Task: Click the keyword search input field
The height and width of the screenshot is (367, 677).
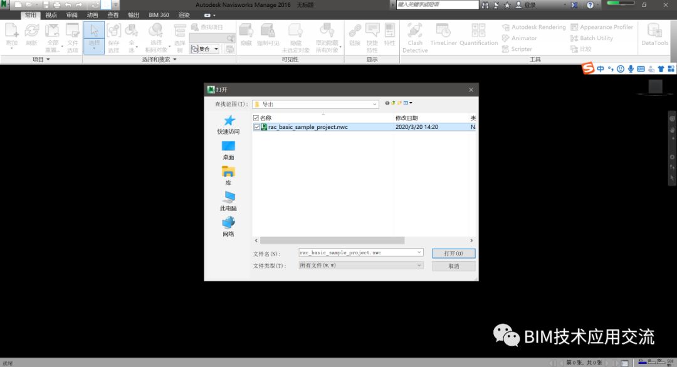Action: (437, 5)
